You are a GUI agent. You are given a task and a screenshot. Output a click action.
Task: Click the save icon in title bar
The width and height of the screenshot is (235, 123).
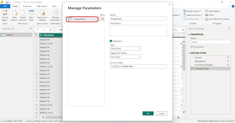pyautogui.click(x=7, y=2)
